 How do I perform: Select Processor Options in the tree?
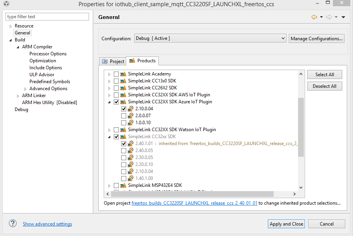pos(48,54)
